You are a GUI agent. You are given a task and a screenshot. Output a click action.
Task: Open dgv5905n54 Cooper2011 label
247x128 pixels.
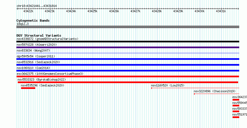36,56
